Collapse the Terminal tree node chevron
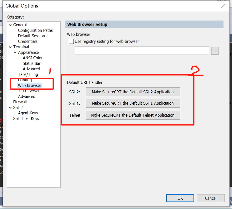The height and width of the screenshot is (209, 232). click(10, 47)
